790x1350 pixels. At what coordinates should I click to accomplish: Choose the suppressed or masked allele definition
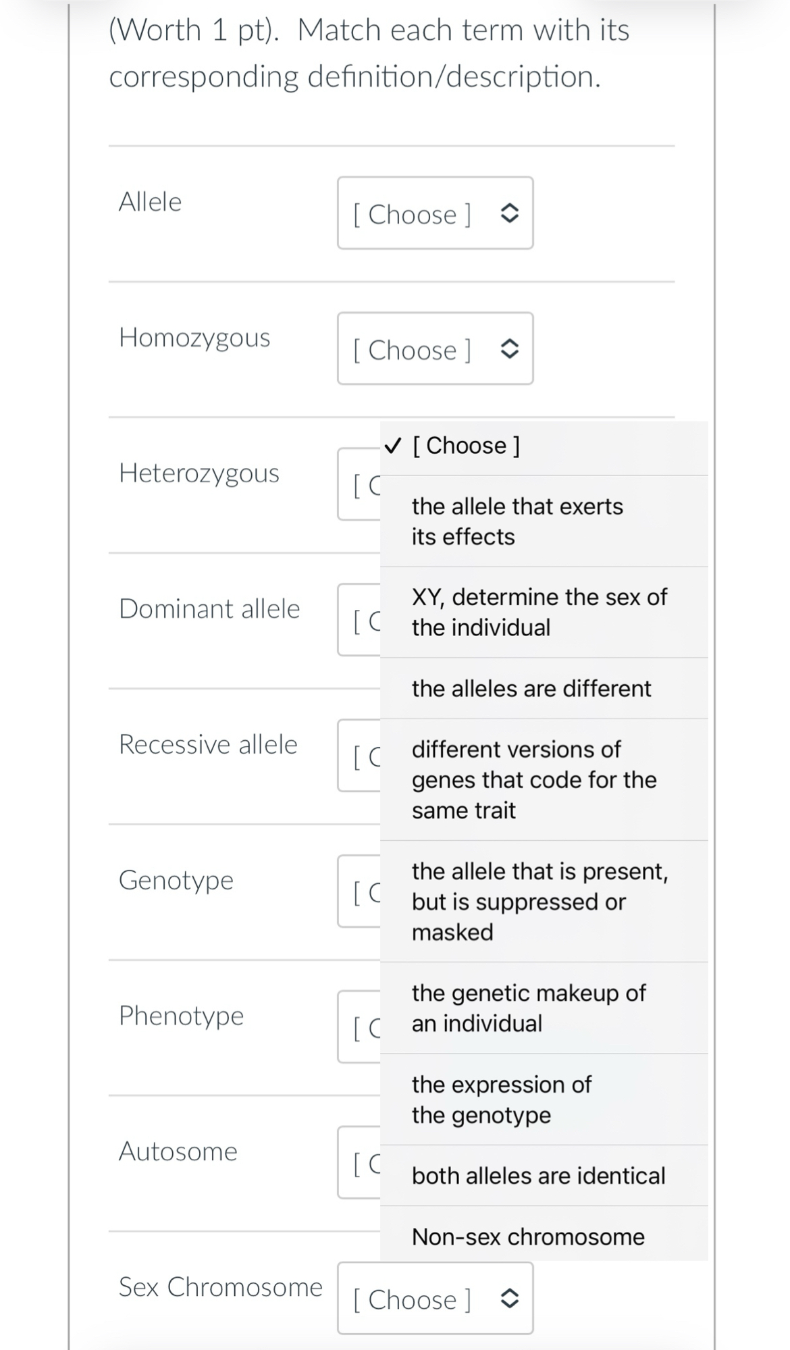coord(540,901)
